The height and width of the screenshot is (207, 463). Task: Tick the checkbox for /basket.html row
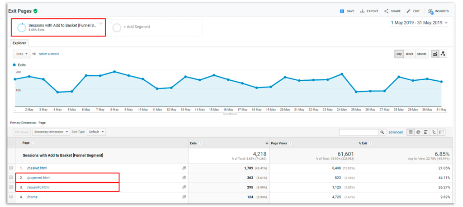[x=11, y=168]
